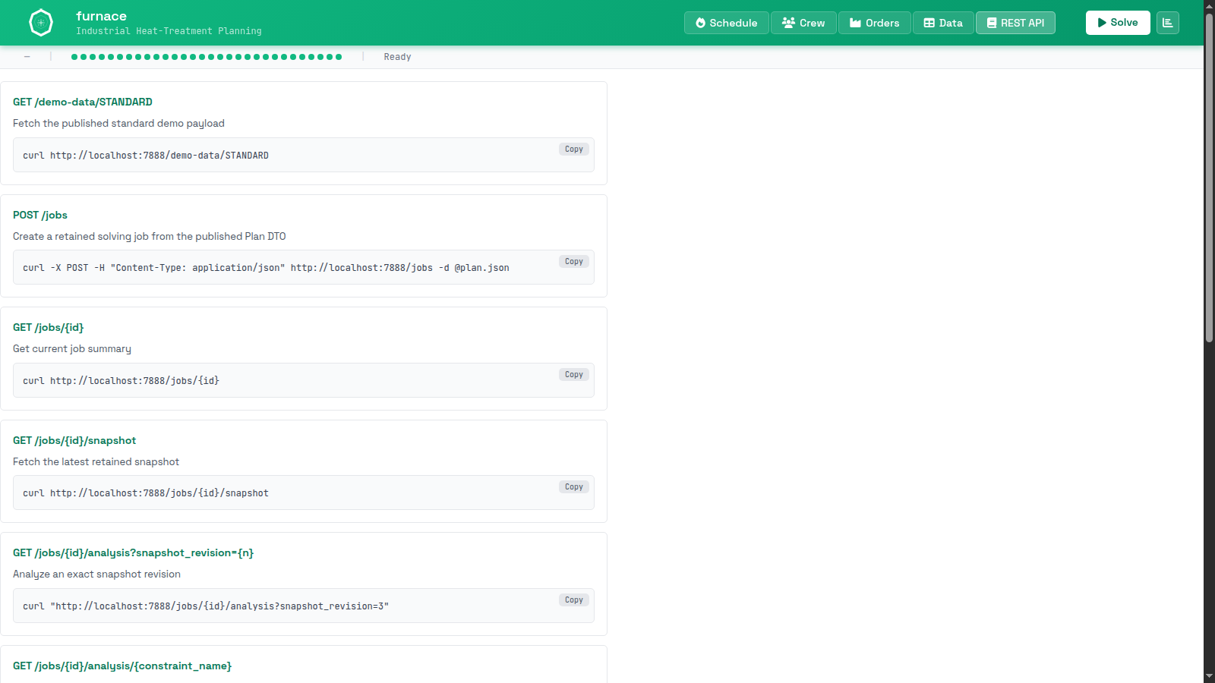Copy the demo-data STANDARD curl command
This screenshot has height=683, width=1215.
(574, 150)
